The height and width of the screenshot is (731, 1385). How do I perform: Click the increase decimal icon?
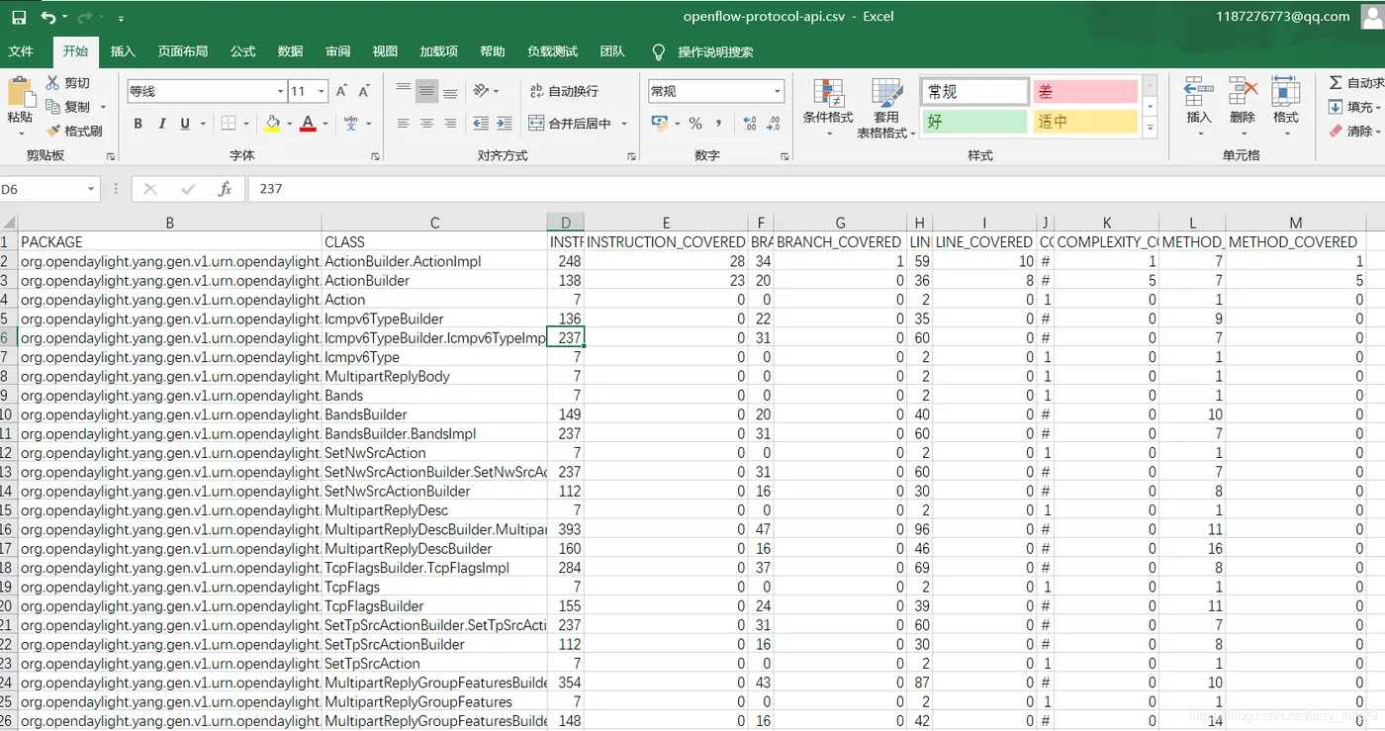(749, 124)
